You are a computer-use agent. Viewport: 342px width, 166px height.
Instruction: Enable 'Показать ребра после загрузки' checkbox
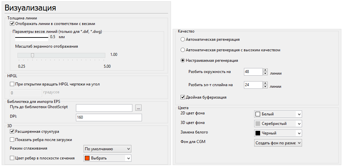(12, 140)
